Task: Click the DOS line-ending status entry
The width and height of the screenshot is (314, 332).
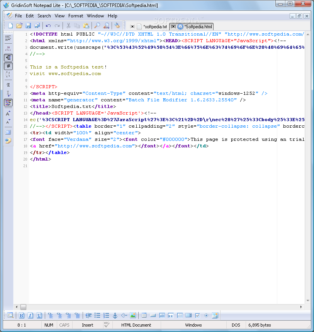Action: pos(236,325)
